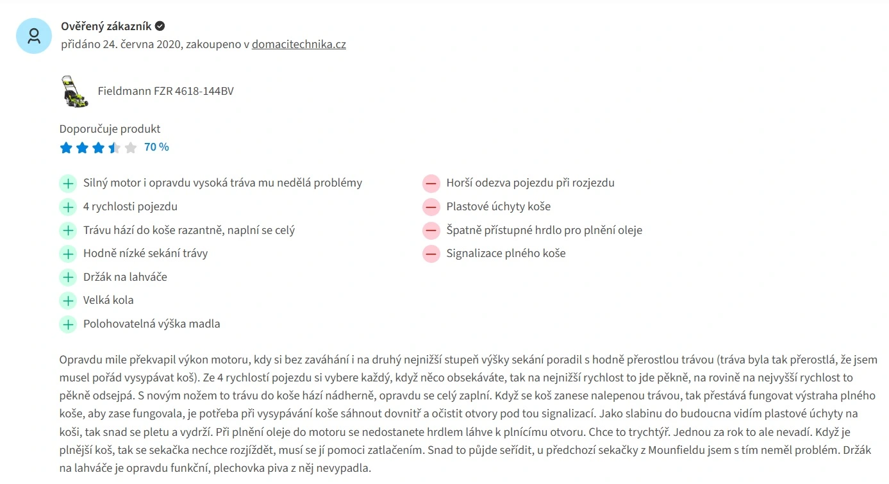Open the domacitechnika.cz shop link
The height and width of the screenshot is (484, 889).
point(299,45)
